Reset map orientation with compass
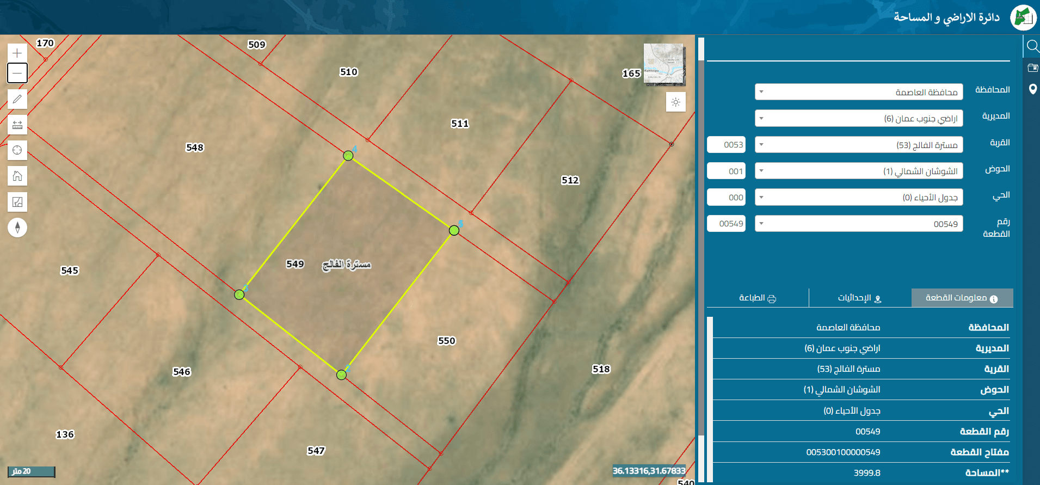Image resolution: width=1040 pixels, height=485 pixels. pyautogui.click(x=17, y=228)
